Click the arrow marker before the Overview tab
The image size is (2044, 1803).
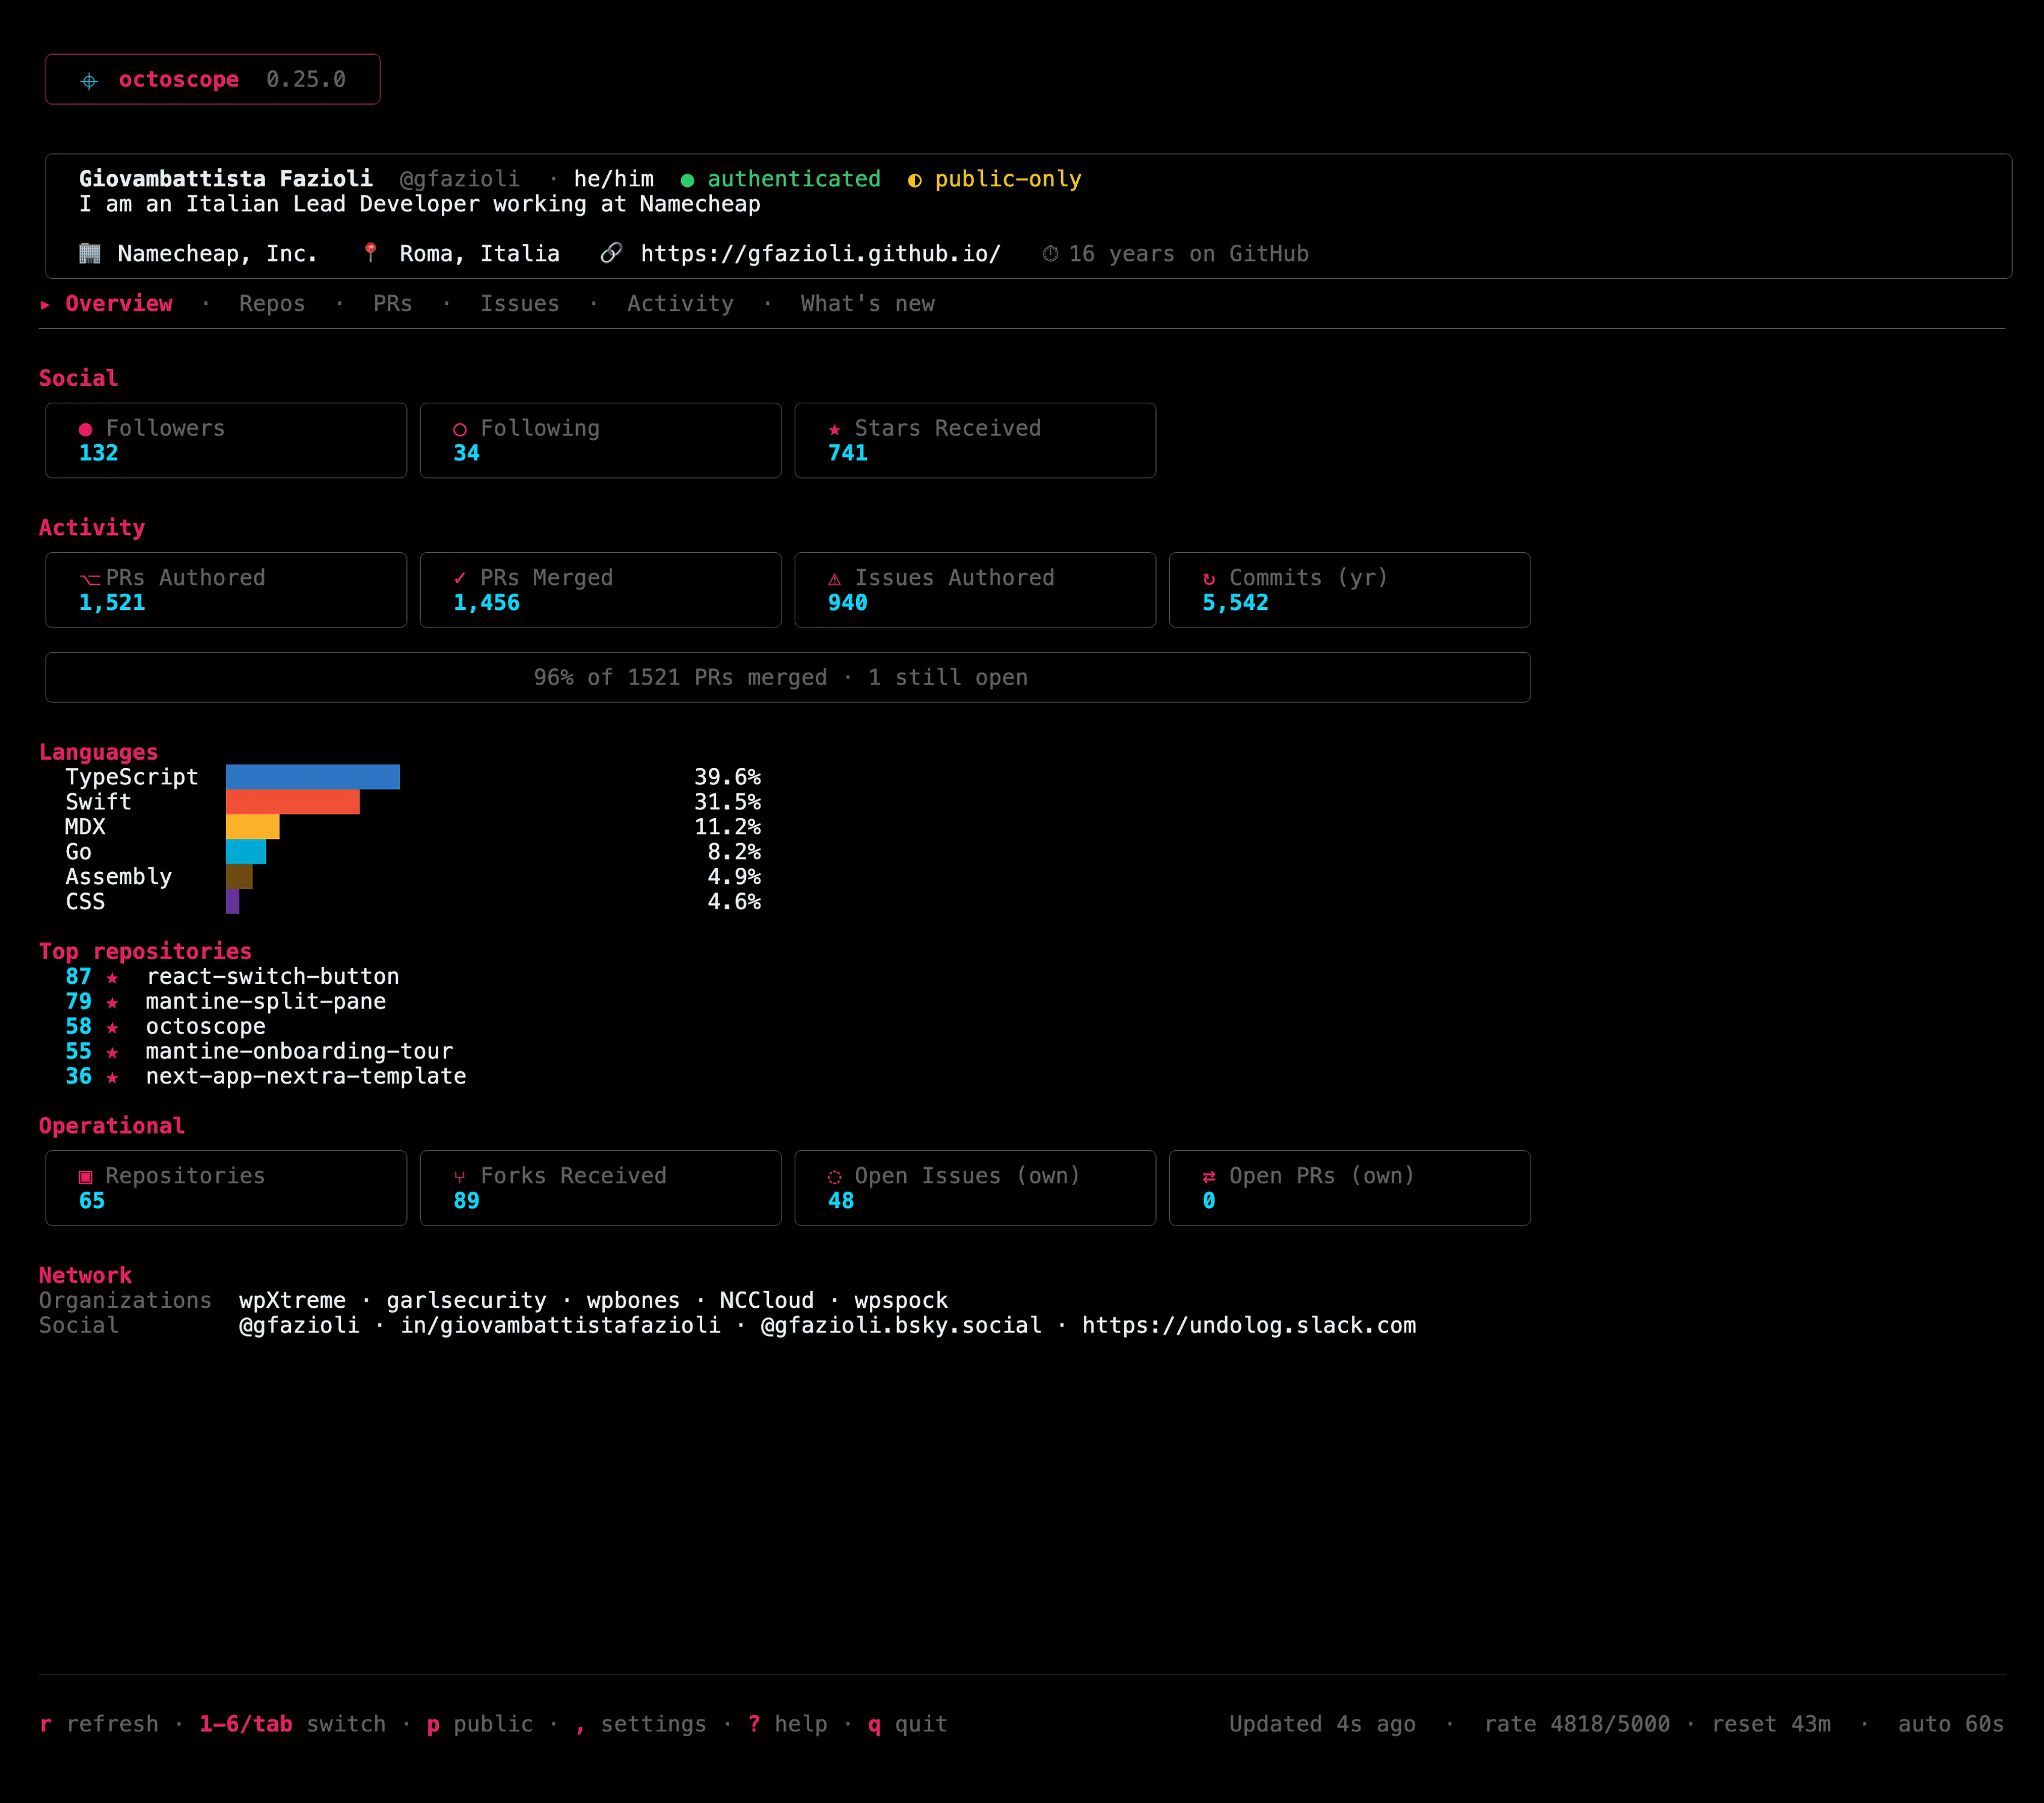tap(45, 304)
